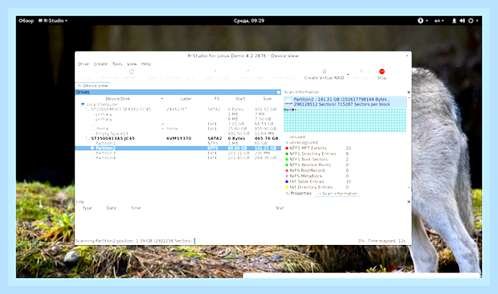Image resolution: width=498 pixels, height=294 pixels.
Task: Sort by the Start column header
Action: (x=240, y=99)
